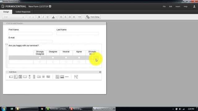Screen dimensions: 198x111
Task: Add a page break item
Action: (76, 77)
